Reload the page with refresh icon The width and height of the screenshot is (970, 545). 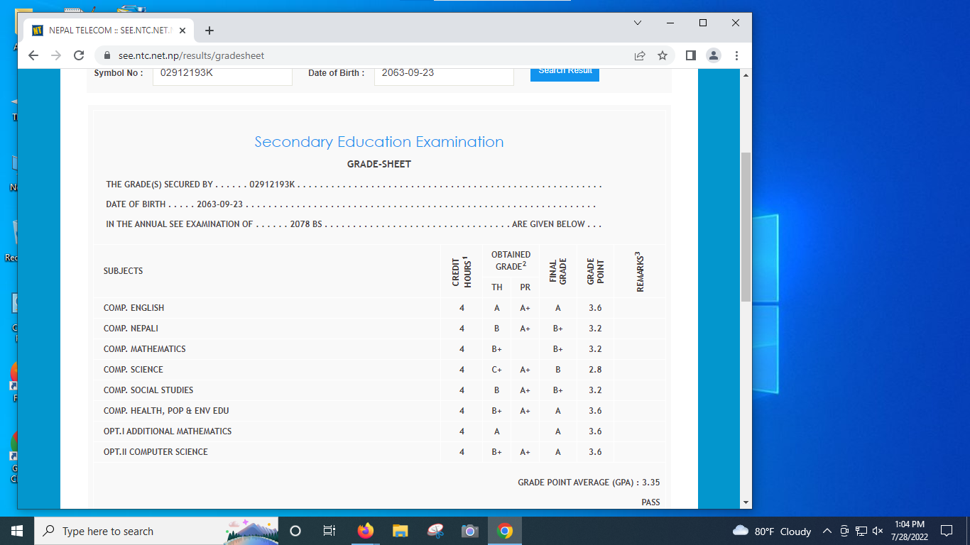coord(80,55)
